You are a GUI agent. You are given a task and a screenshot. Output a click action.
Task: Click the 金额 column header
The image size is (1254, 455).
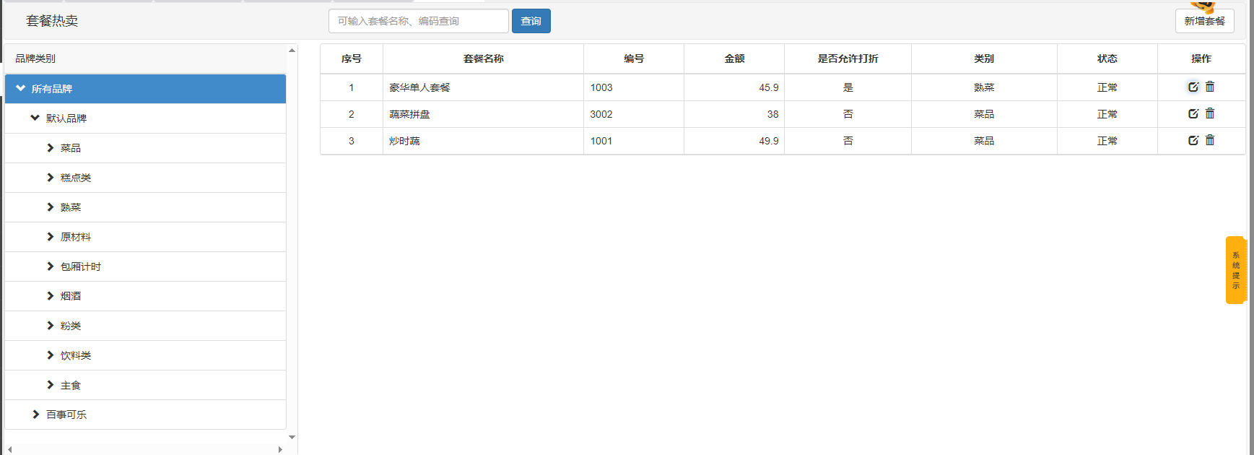734,58
